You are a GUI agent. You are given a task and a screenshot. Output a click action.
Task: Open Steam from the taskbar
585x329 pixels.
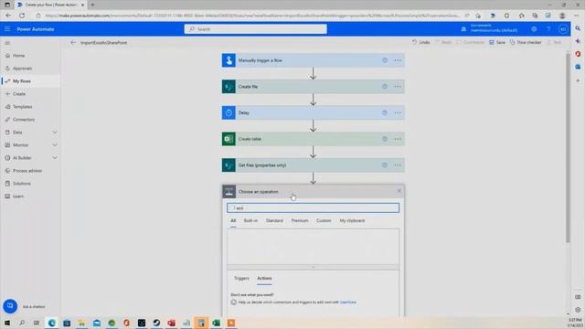point(156,323)
